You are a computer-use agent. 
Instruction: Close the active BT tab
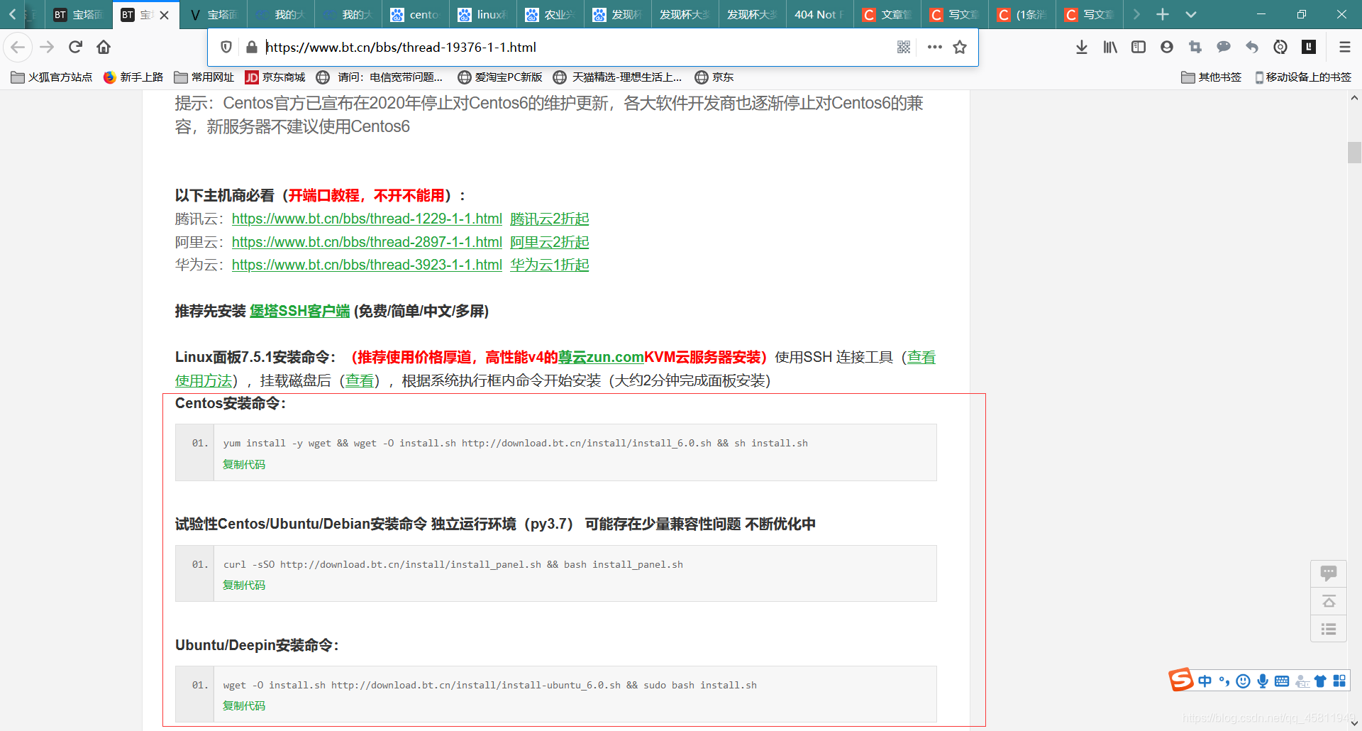coord(164,15)
